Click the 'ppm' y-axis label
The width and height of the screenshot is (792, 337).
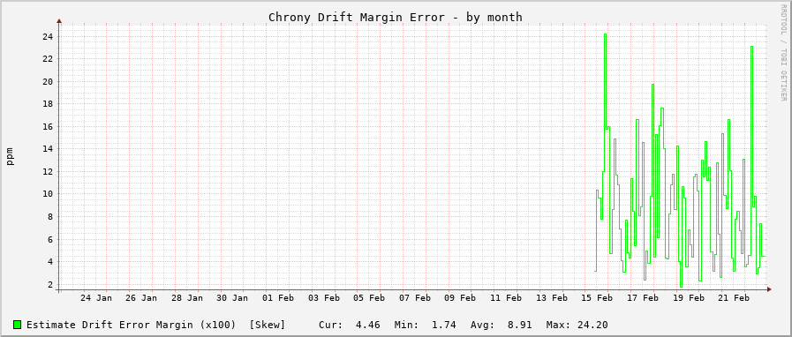tap(10, 156)
